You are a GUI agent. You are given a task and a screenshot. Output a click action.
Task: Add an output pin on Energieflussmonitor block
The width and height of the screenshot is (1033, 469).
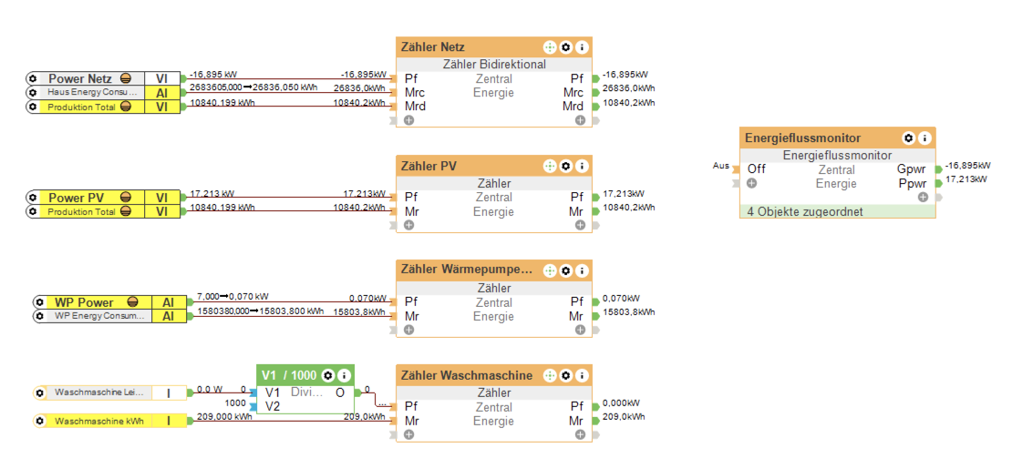click(923, 197)
